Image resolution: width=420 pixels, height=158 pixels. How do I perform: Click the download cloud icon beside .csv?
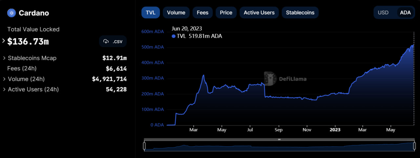click(x=106, y=42)
